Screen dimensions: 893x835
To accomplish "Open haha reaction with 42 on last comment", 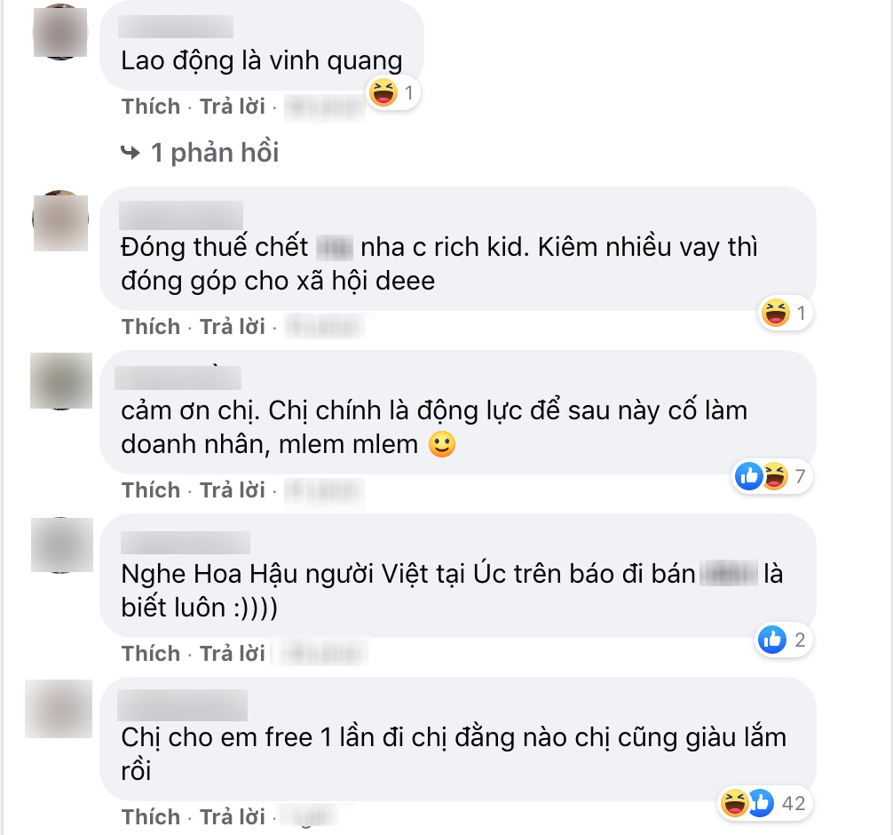I will click(734, 803).
